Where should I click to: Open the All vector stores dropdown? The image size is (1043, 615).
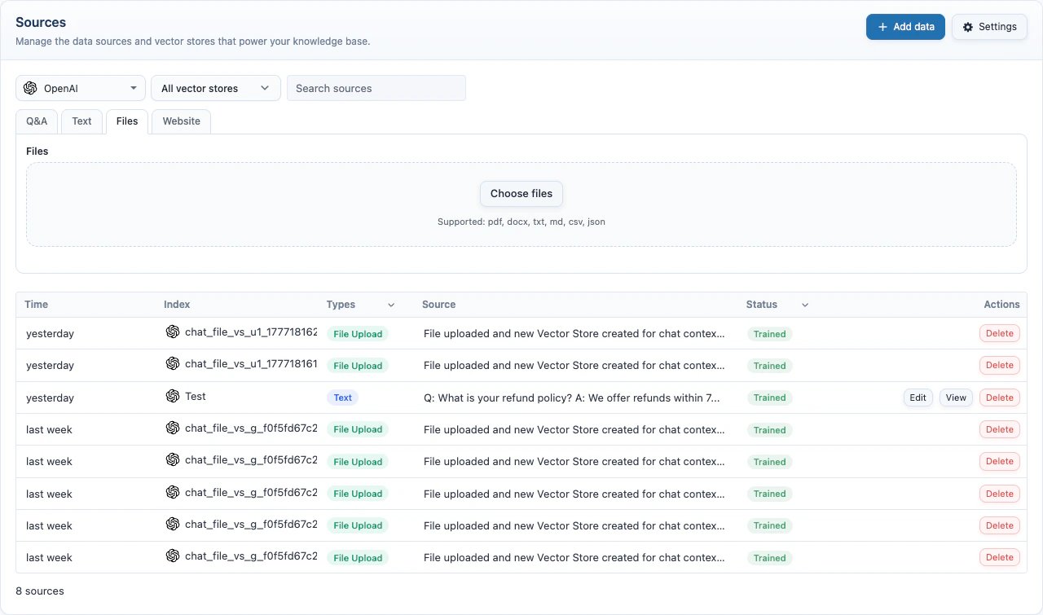pos(215,87)
